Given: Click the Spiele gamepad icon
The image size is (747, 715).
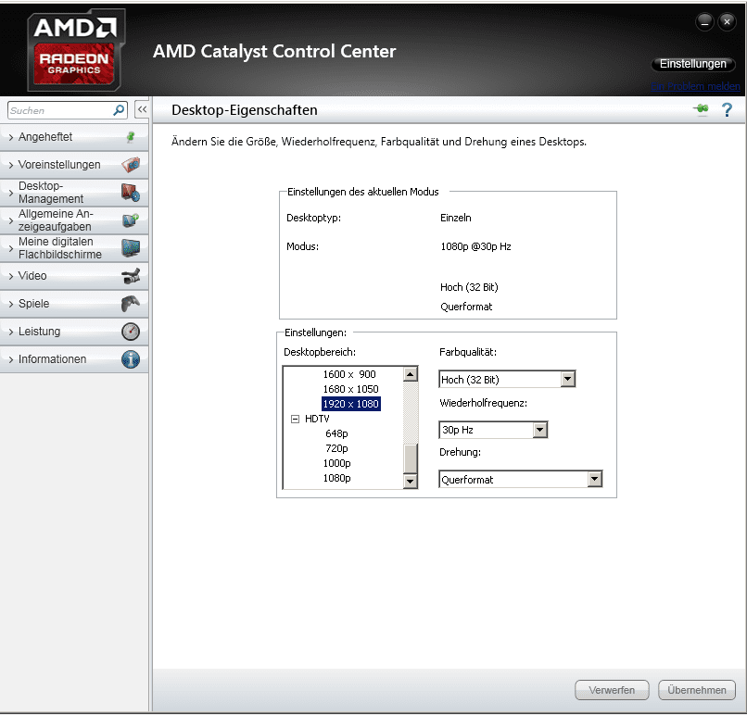Looking at the screenshot, I should 131,304.
